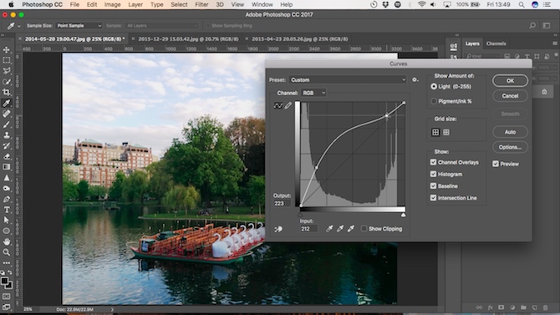Toggle the Preview checkbox

(x=496, y=164)
